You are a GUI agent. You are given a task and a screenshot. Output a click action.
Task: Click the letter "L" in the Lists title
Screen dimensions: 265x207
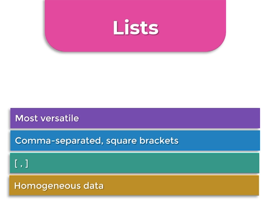click(x=117, y=28)
